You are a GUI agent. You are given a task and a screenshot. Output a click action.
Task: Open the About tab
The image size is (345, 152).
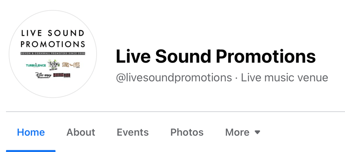pyautogui.click(x=81, y=132)
